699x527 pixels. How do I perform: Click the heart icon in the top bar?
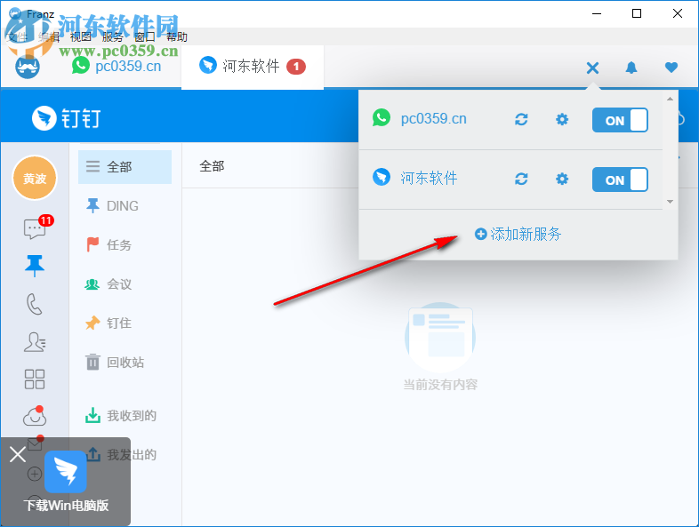(671, 68)
